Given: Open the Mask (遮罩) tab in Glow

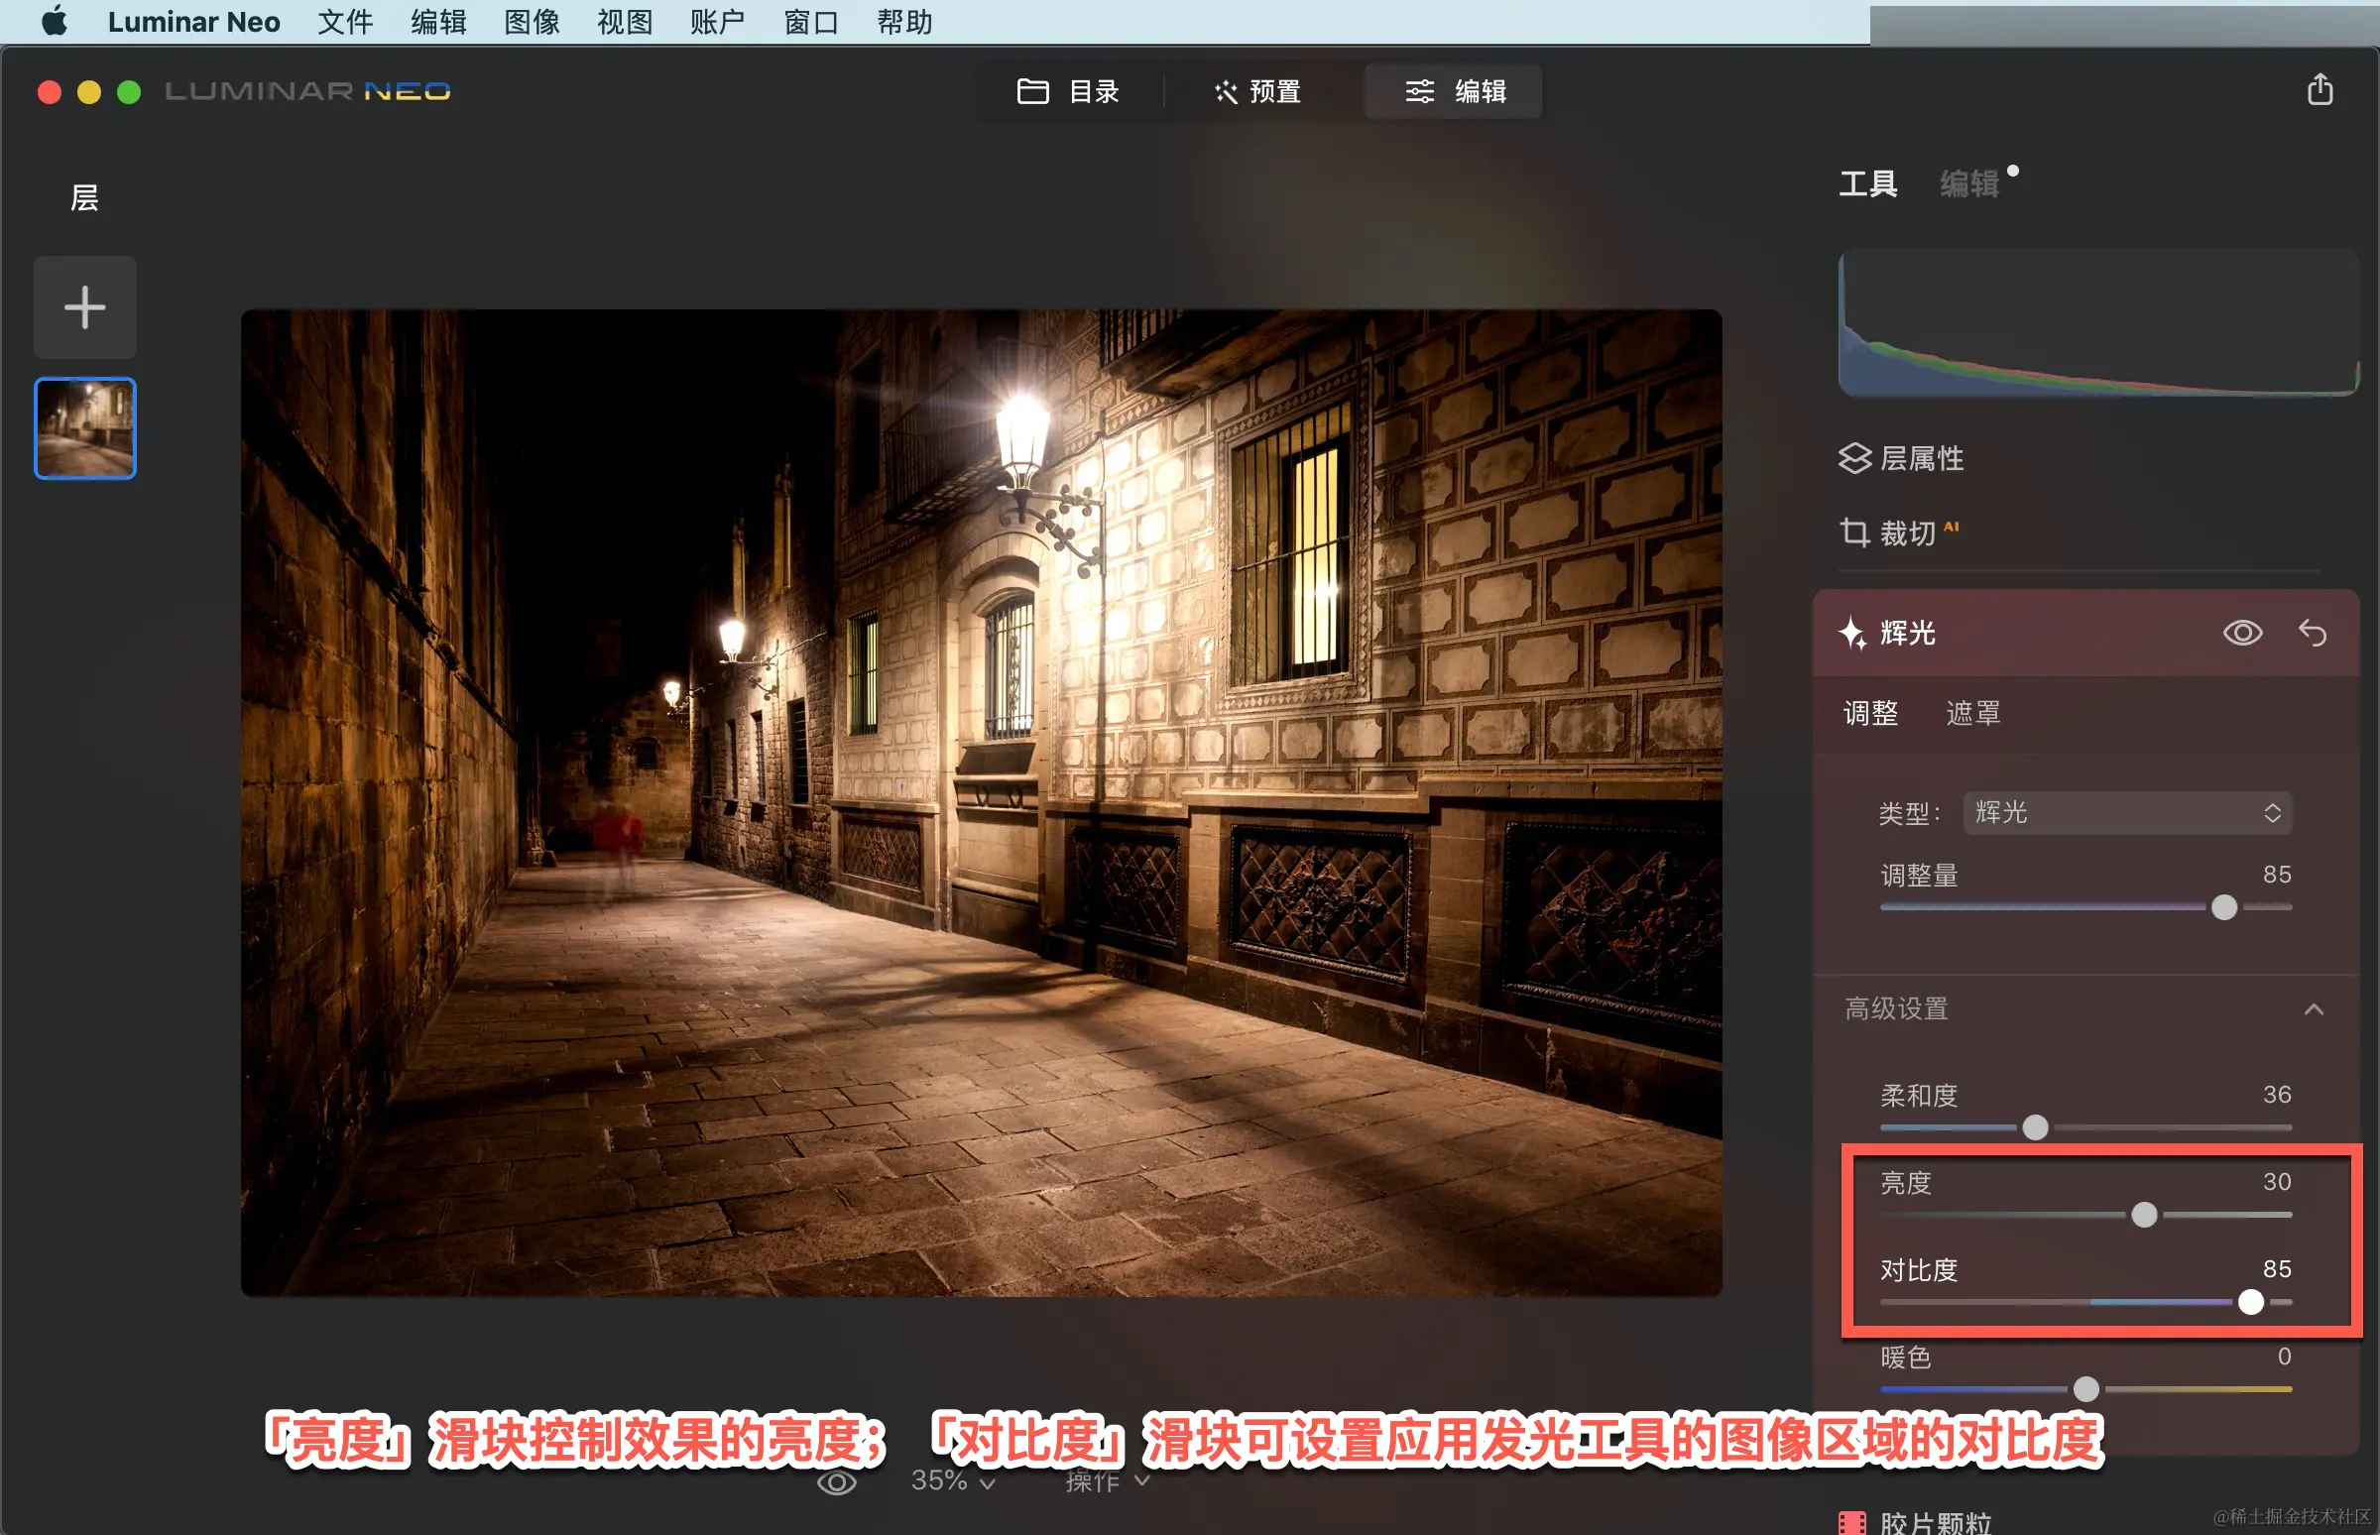Looking at the screenshot, I should pos(1972,713).
